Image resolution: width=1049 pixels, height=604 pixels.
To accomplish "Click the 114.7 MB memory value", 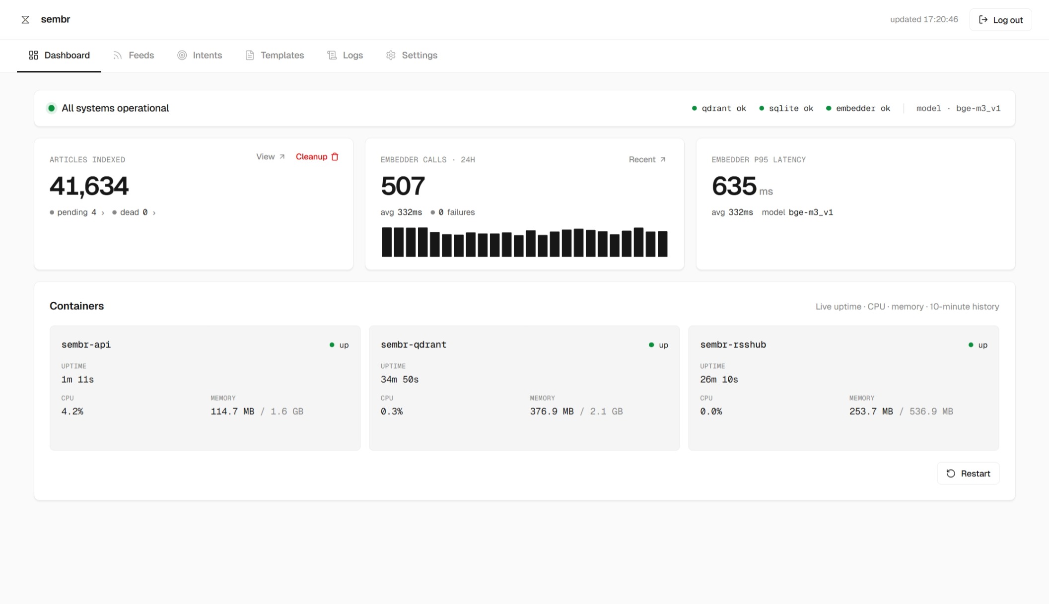I will (232, 411).
